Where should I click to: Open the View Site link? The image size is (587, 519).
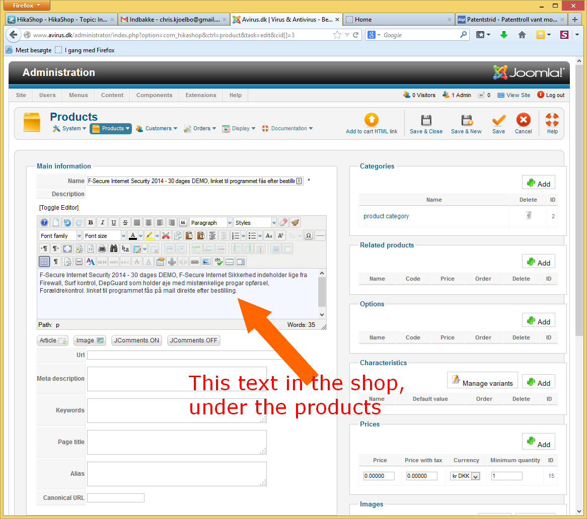tap(513, 96)
